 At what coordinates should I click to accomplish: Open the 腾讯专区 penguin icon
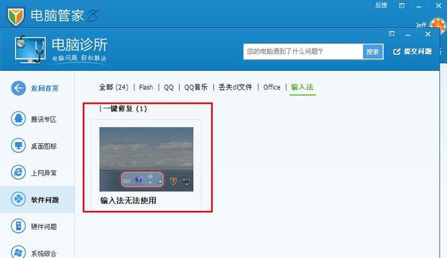pyautogui.click(x=19, y=119)
